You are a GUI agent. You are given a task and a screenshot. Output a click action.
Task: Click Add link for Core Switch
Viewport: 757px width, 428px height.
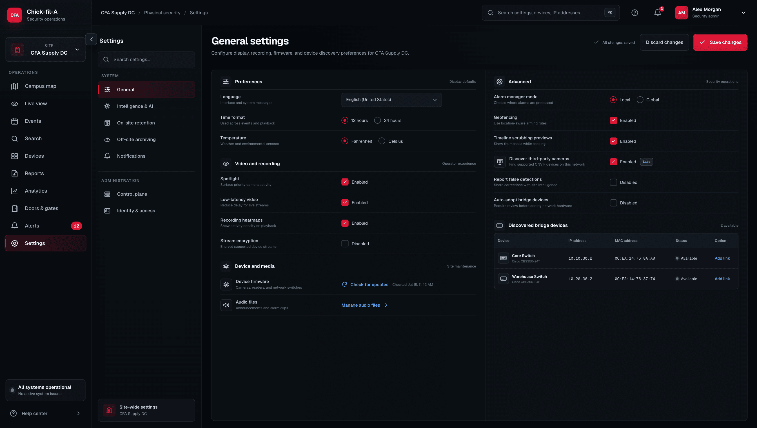coord(722,258)
